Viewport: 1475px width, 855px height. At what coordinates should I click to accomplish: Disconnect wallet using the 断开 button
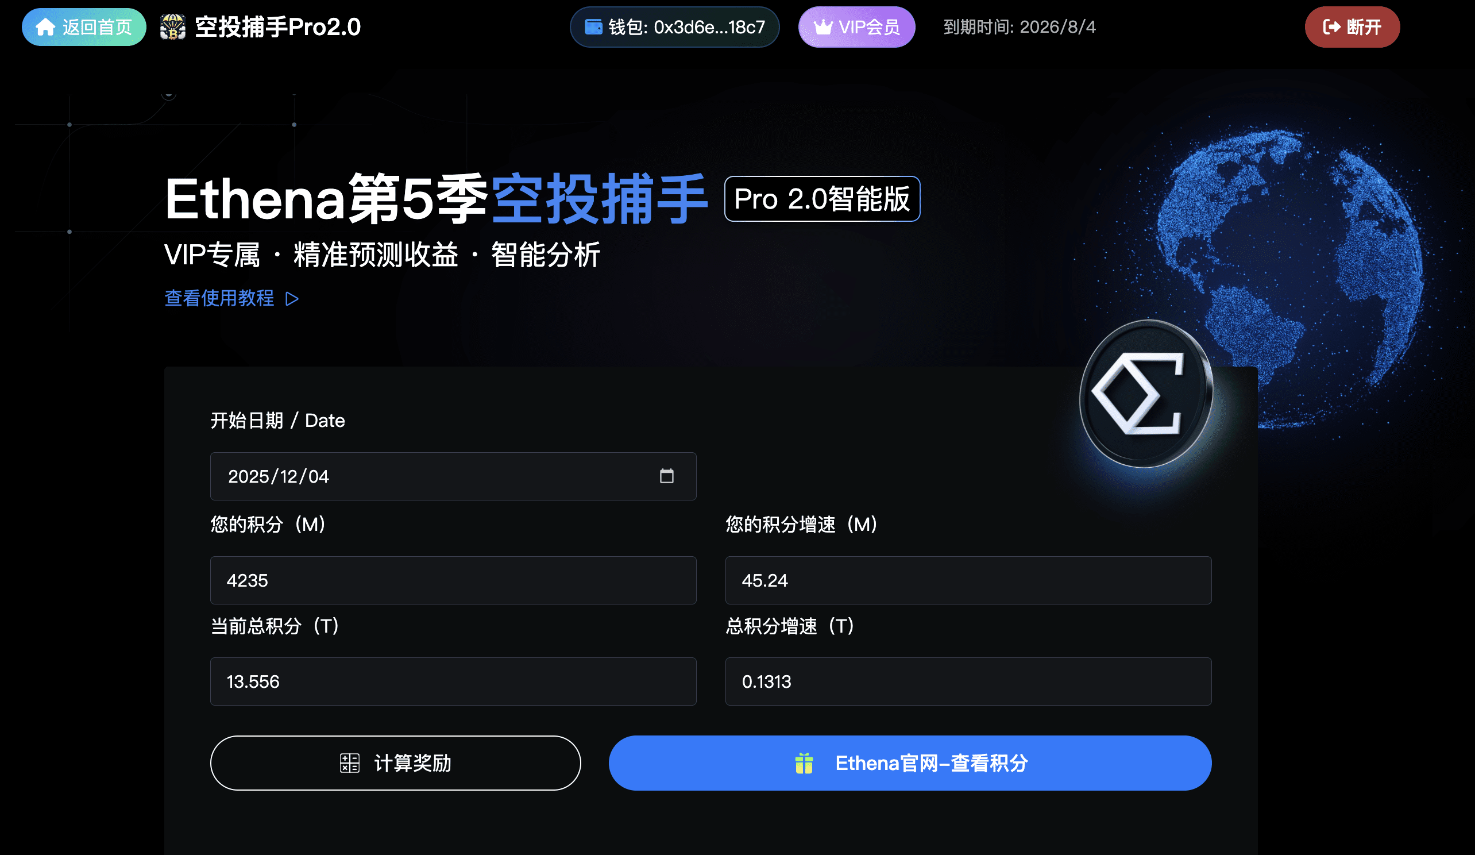[x=1352, y=27]
